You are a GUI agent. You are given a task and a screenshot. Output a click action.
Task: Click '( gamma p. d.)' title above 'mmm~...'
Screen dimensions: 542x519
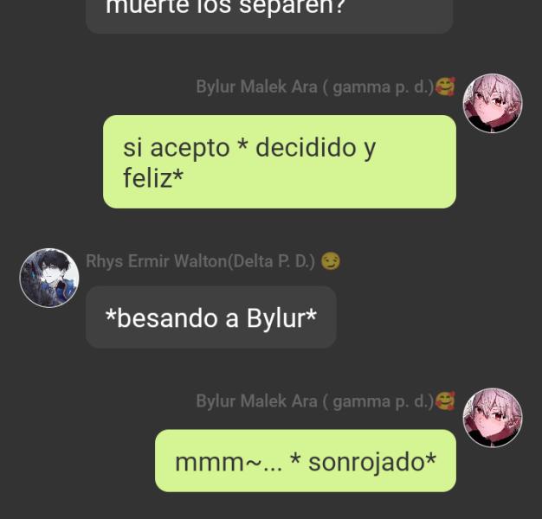(x=377, y=401)
